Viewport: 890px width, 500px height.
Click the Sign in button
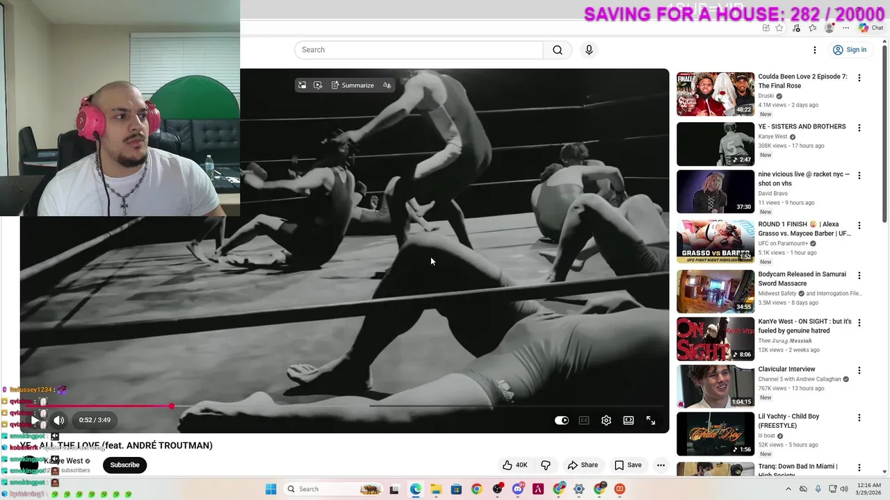tap(850, 50)
